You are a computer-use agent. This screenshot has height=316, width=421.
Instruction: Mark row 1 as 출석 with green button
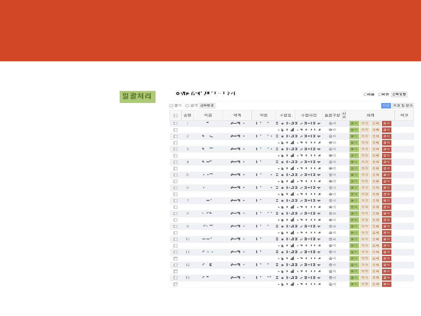pos(354,124)
